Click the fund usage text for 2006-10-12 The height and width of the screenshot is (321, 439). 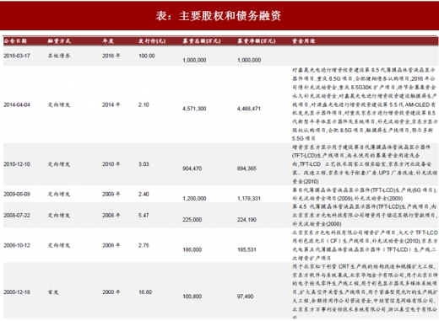(x=365, y=245)
